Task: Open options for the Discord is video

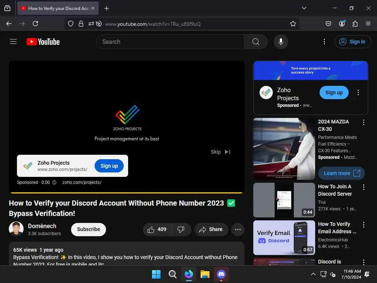Action: coord(363,262)
